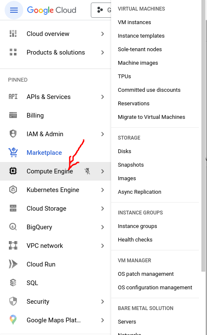The width and height of the screenshot is (207, 335).
Task: Open Instance templates in the submenu
Action: (141, 36)
